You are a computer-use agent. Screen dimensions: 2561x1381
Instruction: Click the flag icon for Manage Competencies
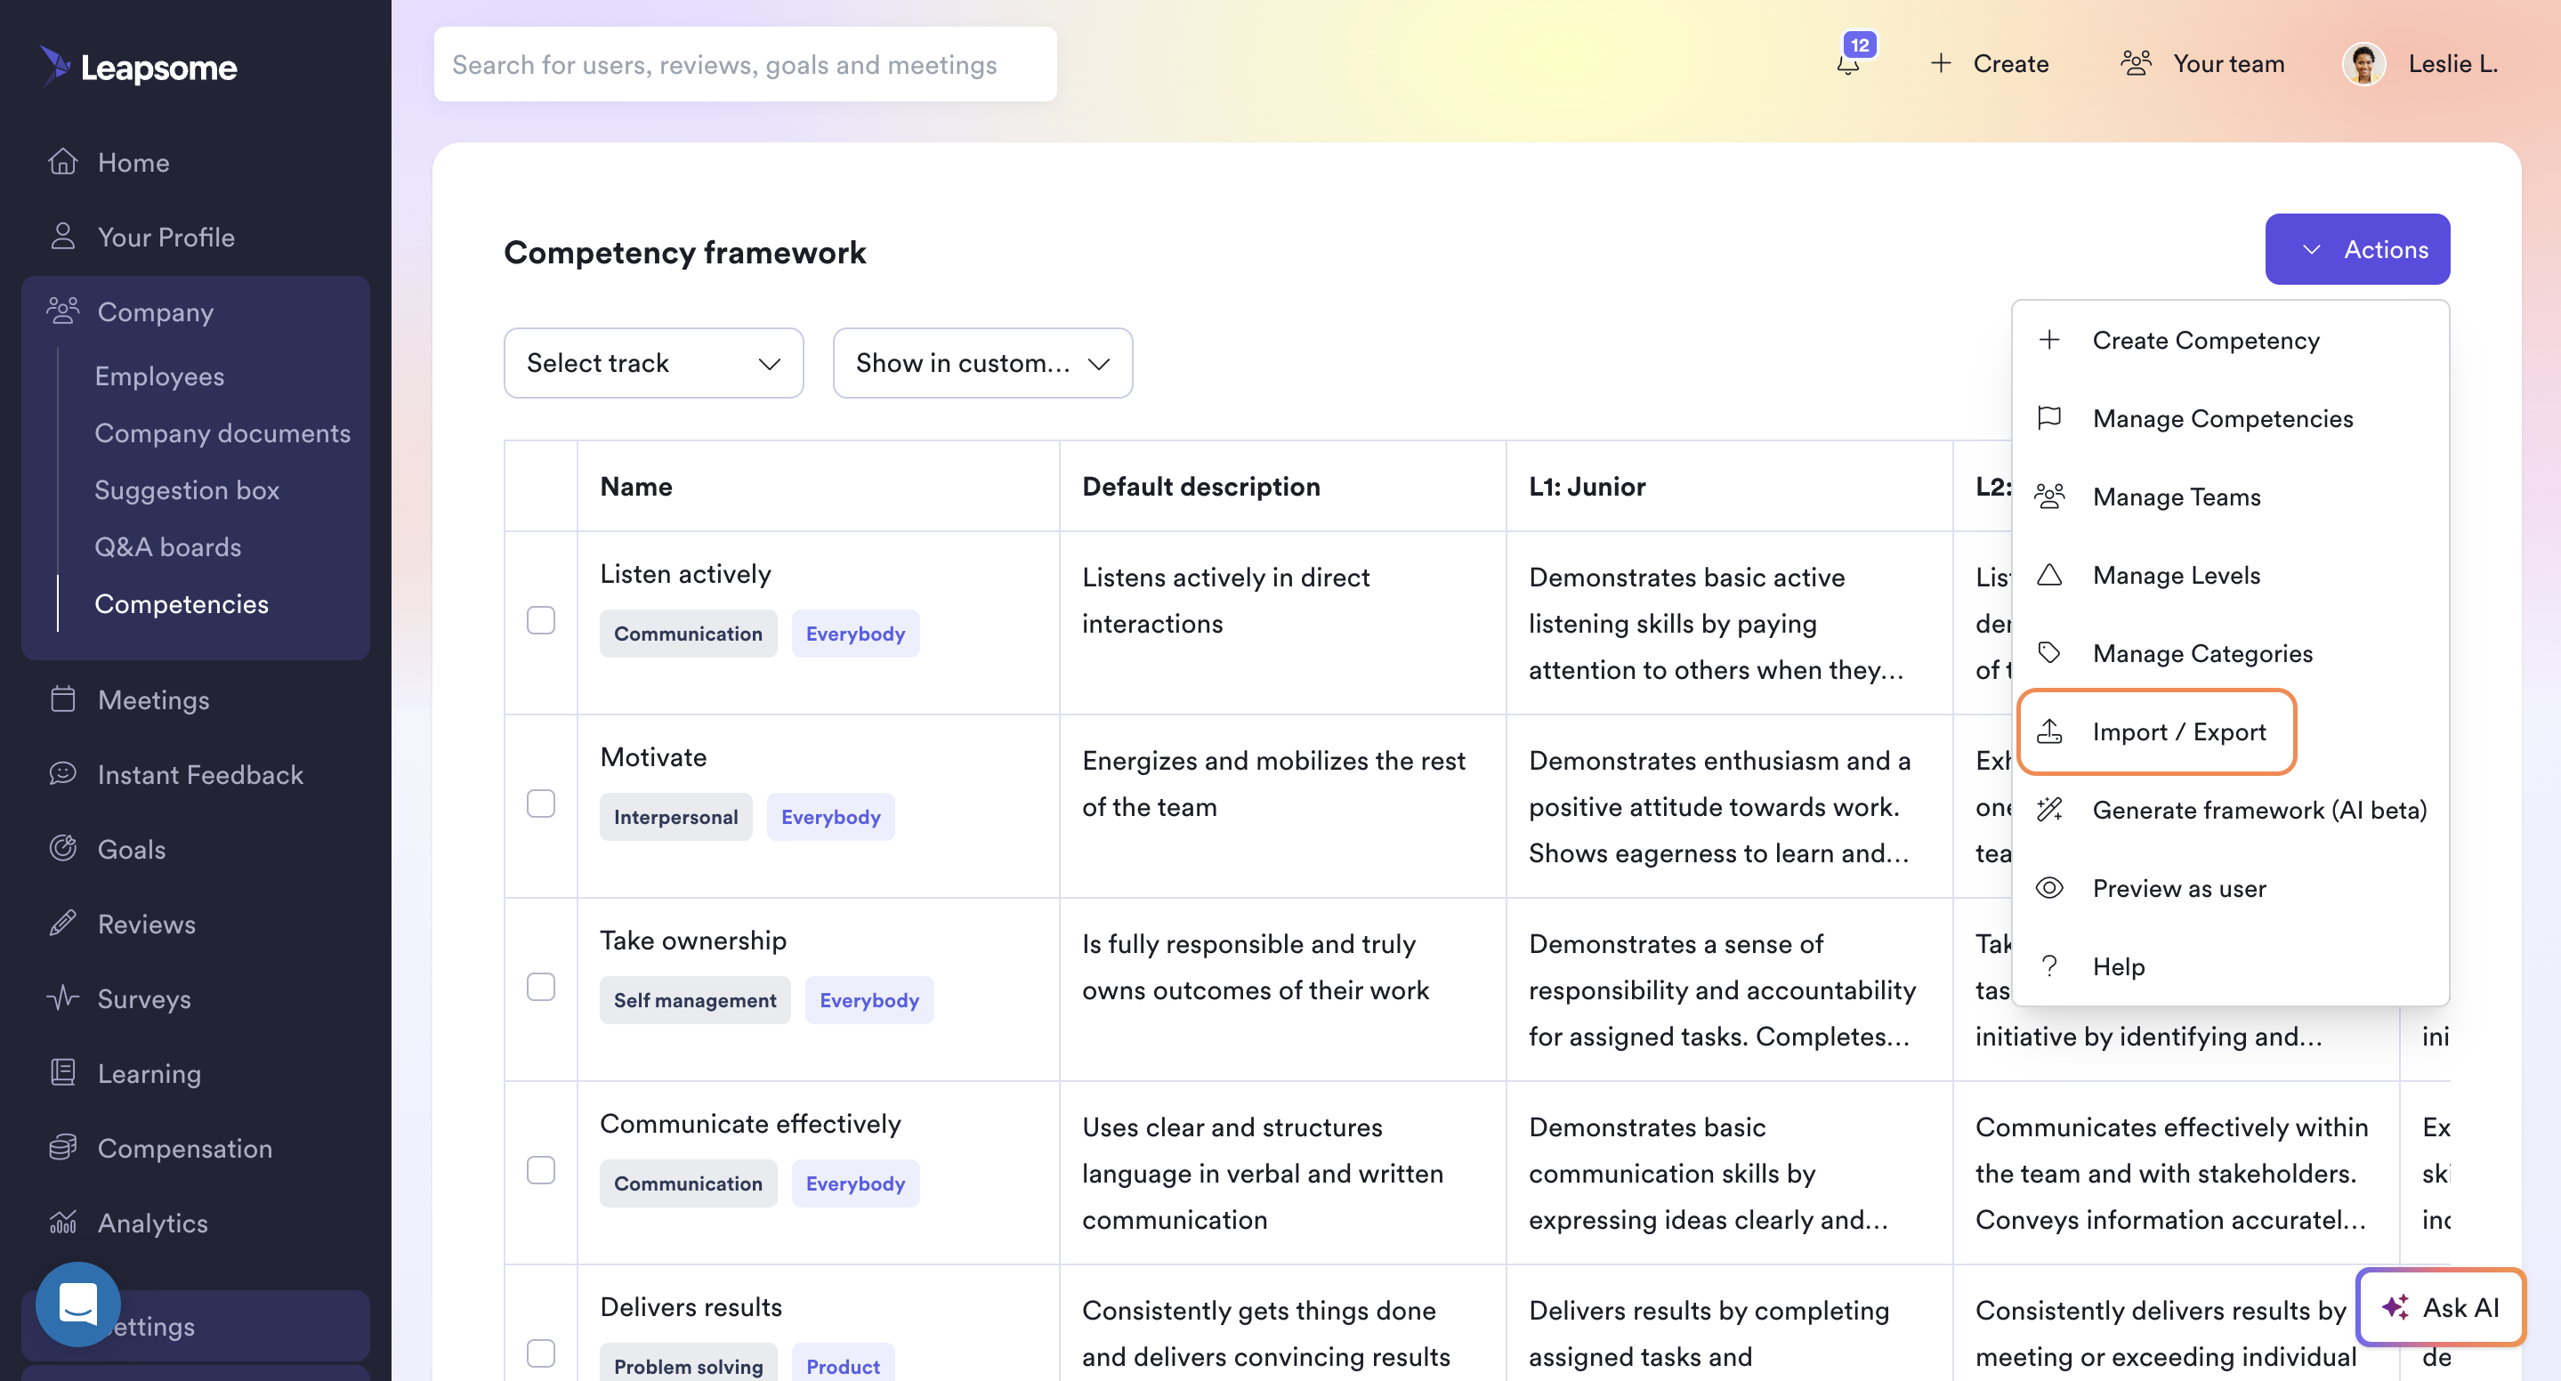coord(2049,417)
